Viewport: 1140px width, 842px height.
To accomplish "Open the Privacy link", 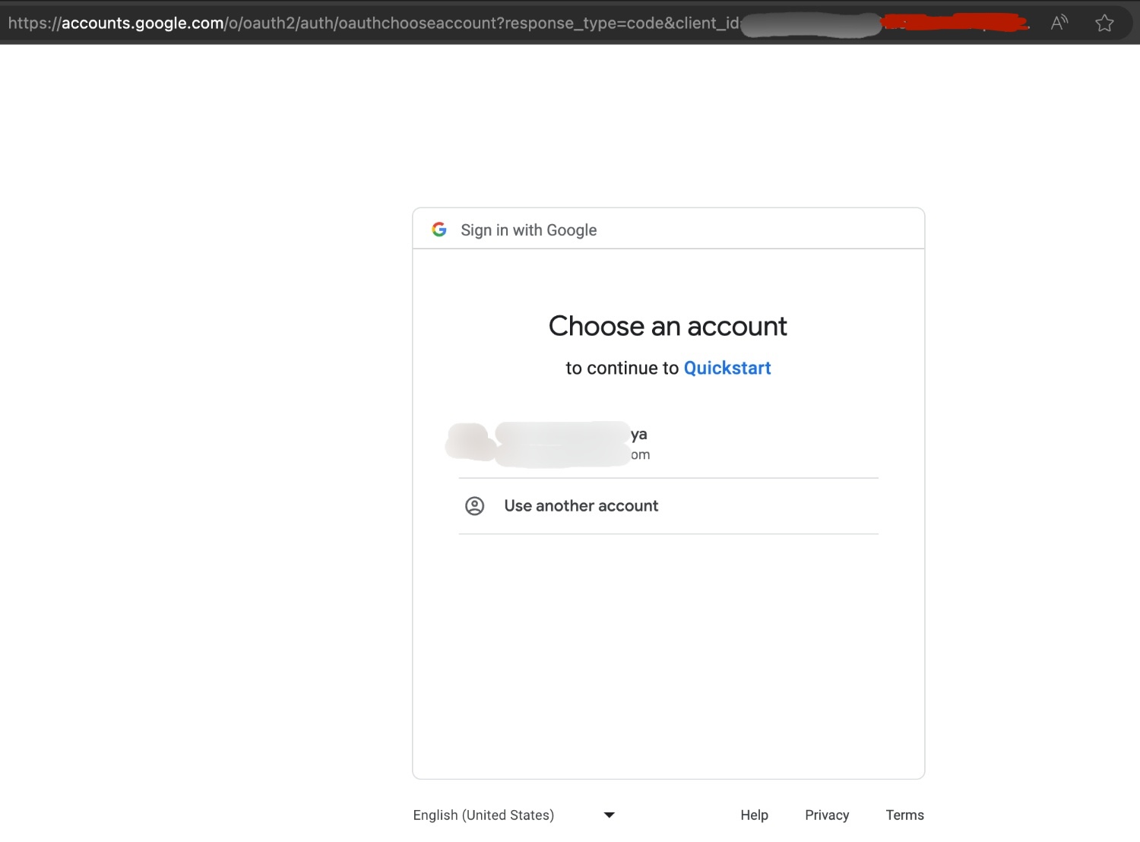I will click(x=827, y=815).
